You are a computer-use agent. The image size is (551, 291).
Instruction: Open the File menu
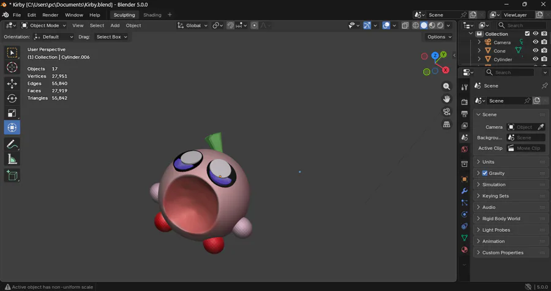click(17, 15)
